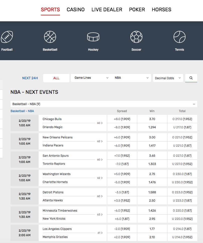Bet Los Angeles Clippers win at 1.77
The width and height of the screenshot is (203, 243).
pyautogui.click(x=152, y=229)
